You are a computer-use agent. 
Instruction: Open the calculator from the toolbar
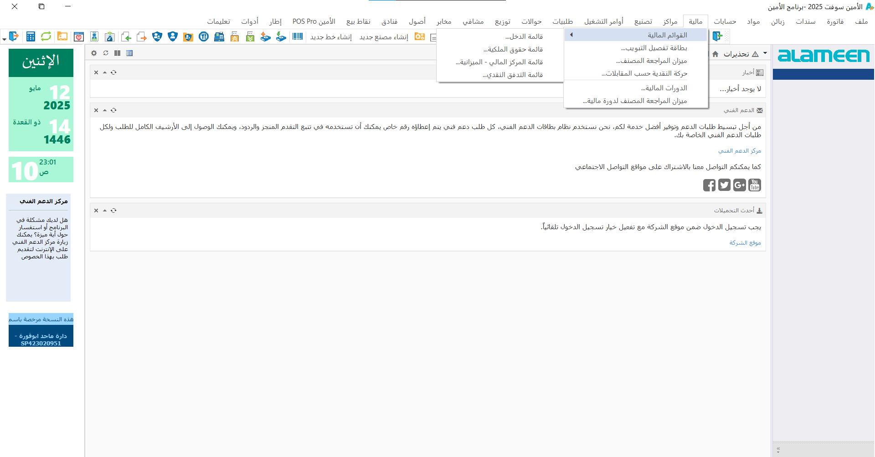click(31, 37)
